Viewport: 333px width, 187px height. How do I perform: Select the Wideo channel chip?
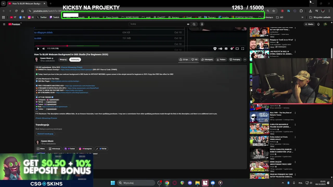coord(41,149)
